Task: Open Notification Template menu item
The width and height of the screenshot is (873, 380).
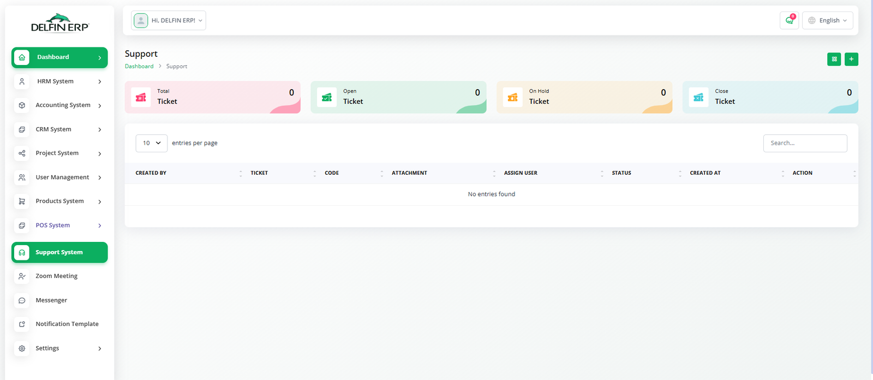Action: pos(67,324)
